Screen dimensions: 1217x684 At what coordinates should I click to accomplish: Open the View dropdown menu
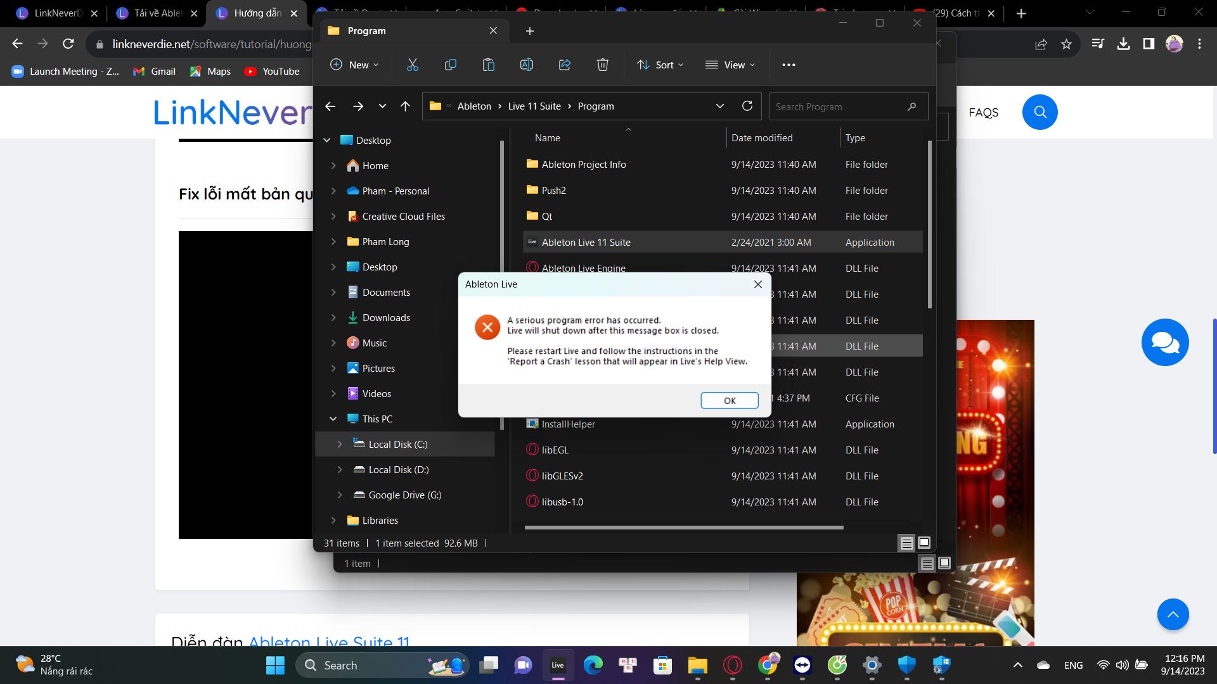coord(730,65)
